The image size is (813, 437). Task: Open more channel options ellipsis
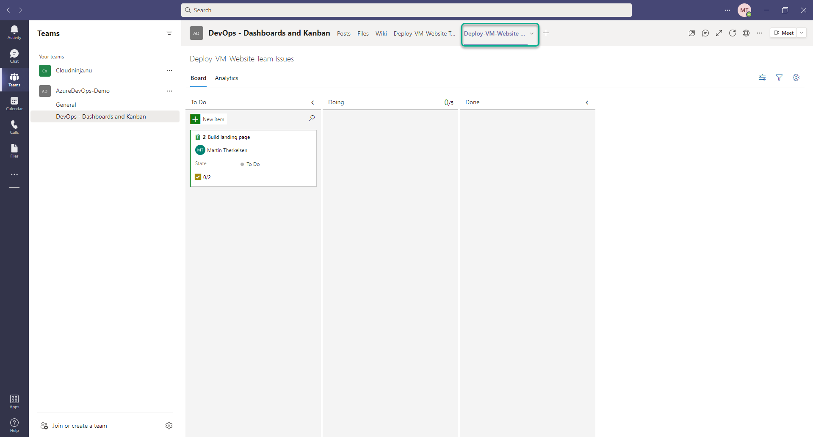click(760, 33)
